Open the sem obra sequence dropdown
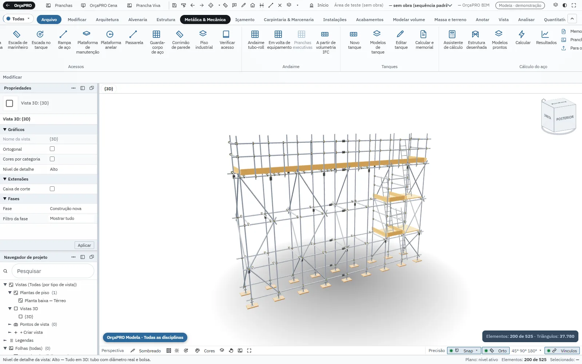The image size is (582, 364). tap(420, 5)
